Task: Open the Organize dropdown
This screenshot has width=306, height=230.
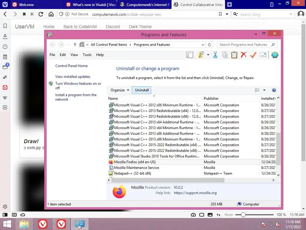Action: (120, 90)
